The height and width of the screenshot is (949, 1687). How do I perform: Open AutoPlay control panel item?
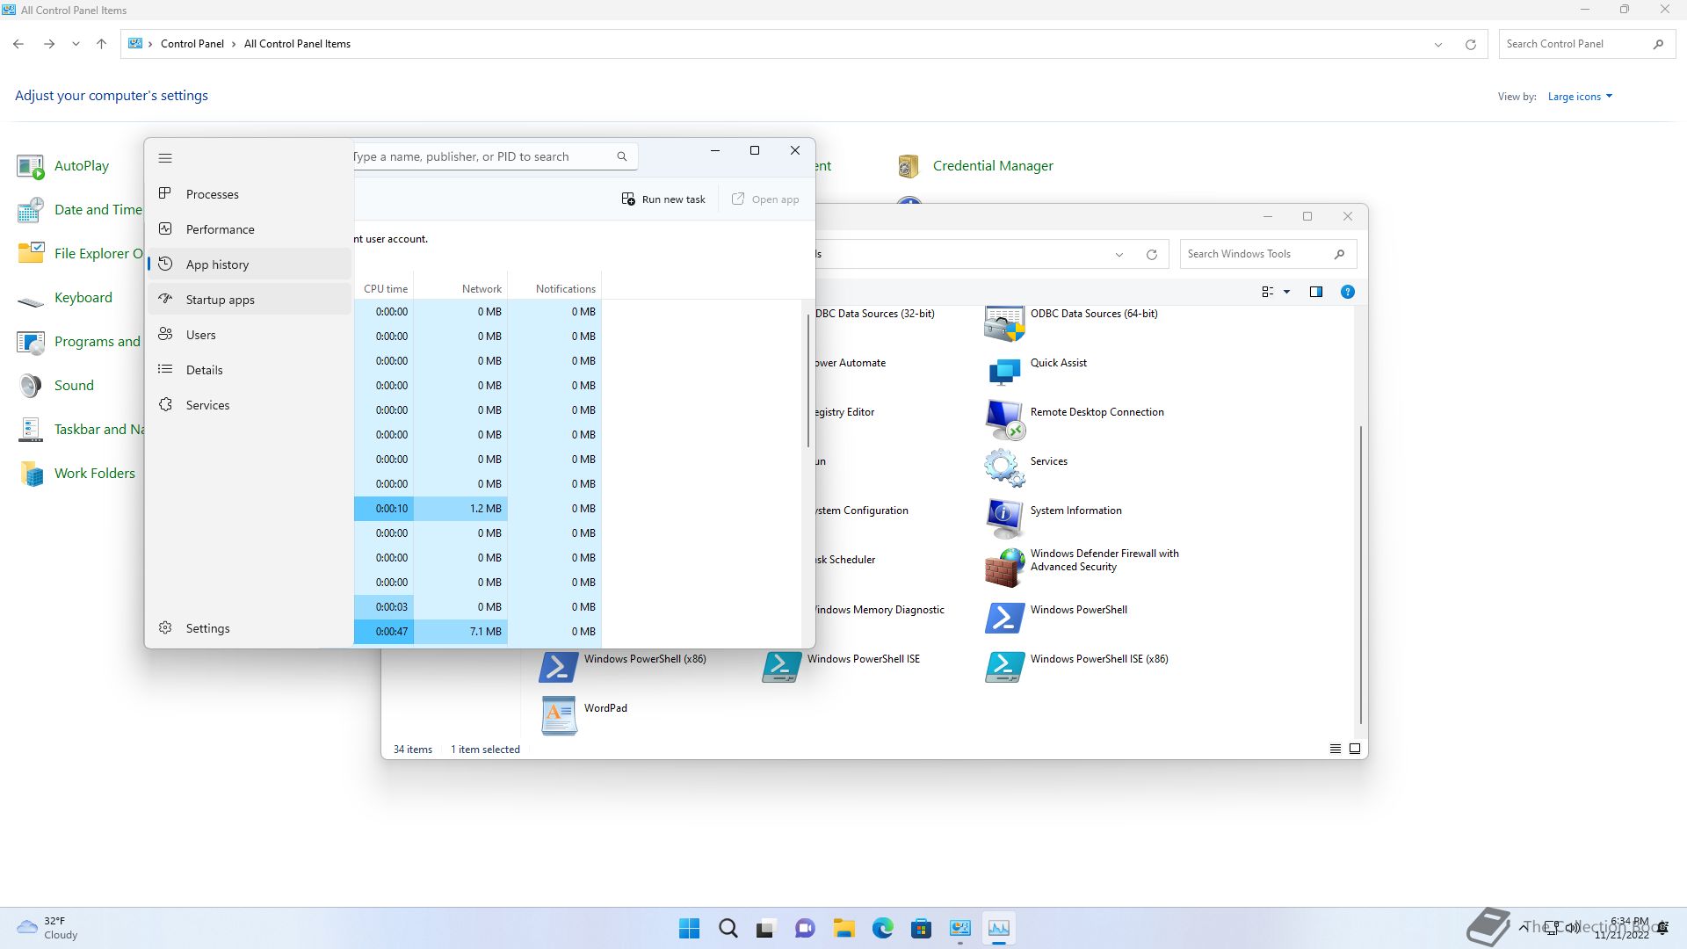[63, 166]
